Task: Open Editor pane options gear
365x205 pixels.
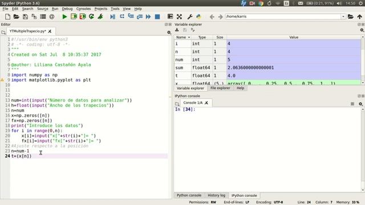Action: 169,32
